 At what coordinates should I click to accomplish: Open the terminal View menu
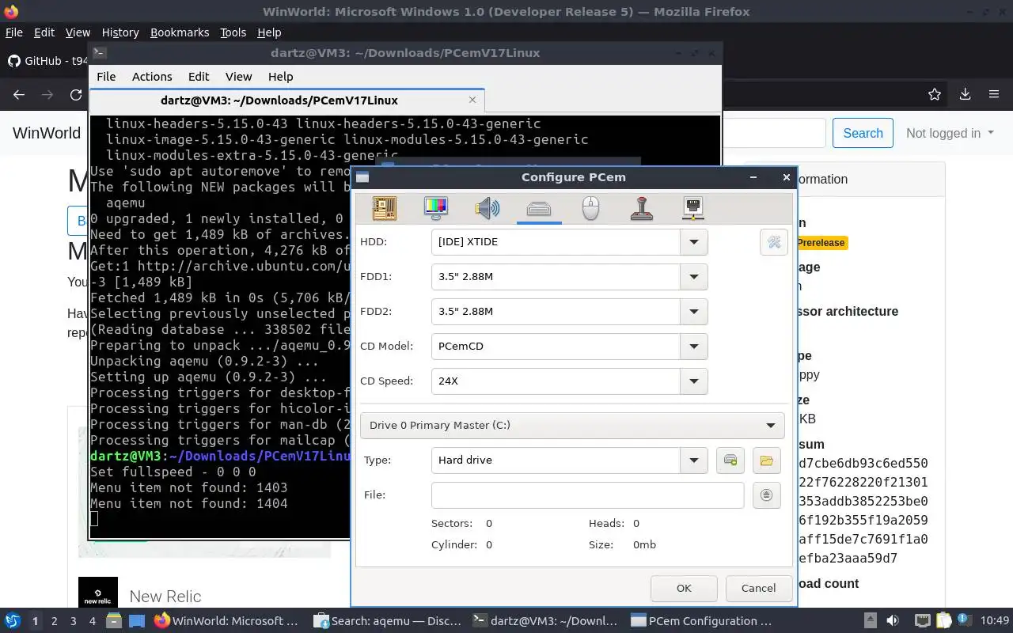(x=238, y=77)
